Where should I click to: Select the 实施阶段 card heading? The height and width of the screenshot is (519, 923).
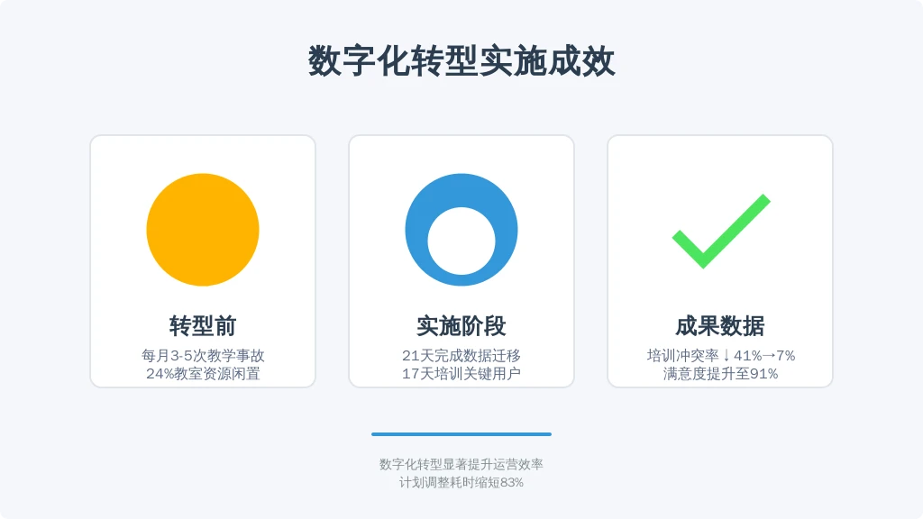(461, 326)
